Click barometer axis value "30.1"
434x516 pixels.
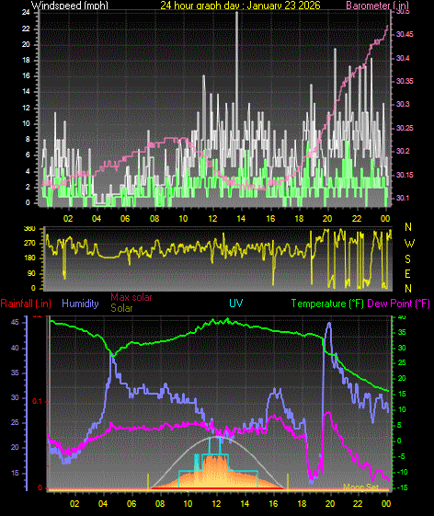(x=403, y=198)
